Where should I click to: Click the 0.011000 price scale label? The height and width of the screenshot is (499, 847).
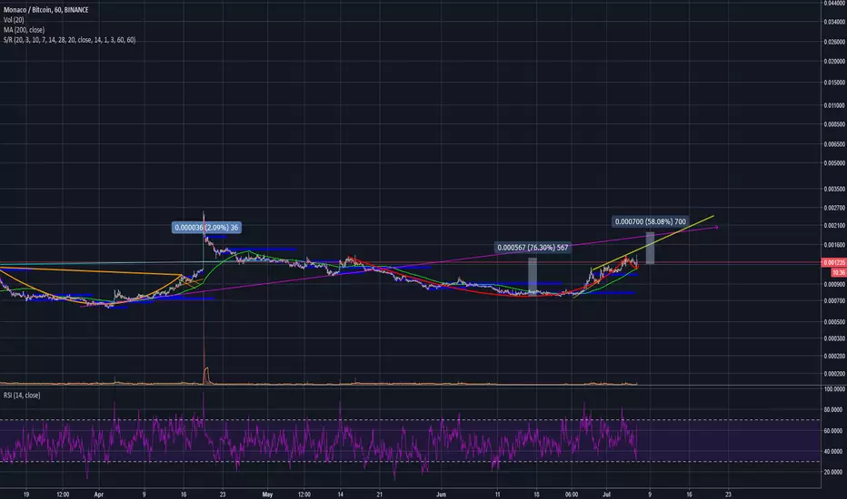click(834, 106)
